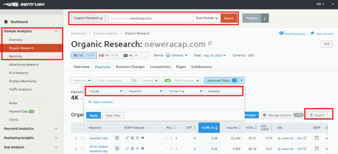Image resolution: width=338 pixels, height=154 pixels.
Task: Click the Dashboard home icon
Action: [6, 22]
